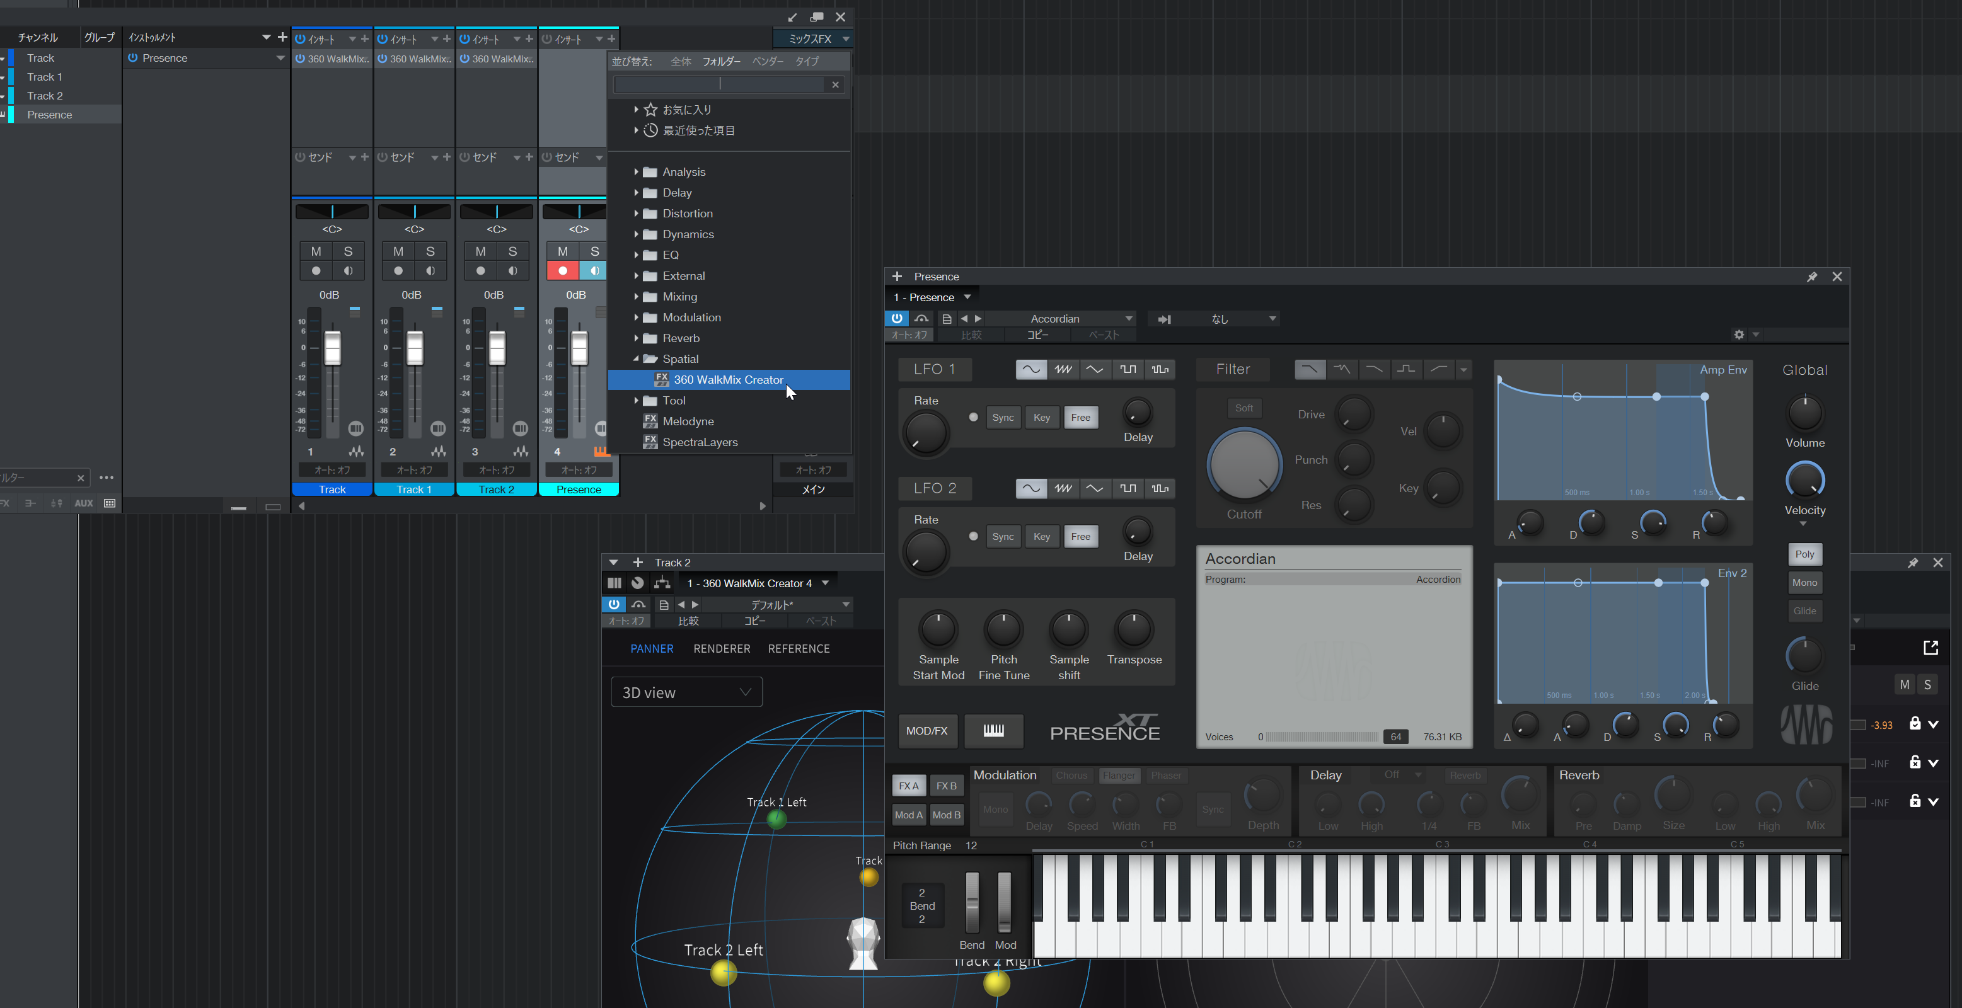The width and height of the screenshot is (1962, 1008).
Task: Enable LFO 1 Sync mode
Action: [x=1003, y=417]
